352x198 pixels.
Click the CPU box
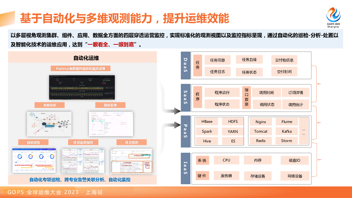[226, 160]
